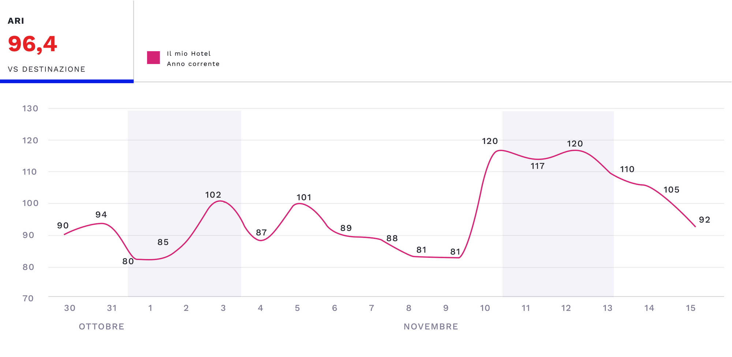This screenshot has width=732, height=357.
Task: Click the 92 data label at line end
Action: pyautogui.click(x=705, y=220)
